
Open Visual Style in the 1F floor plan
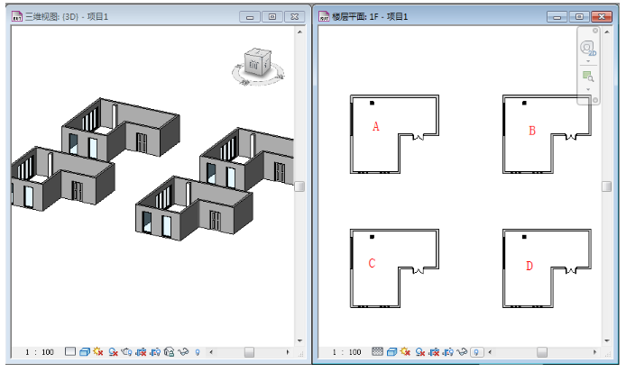392,351
